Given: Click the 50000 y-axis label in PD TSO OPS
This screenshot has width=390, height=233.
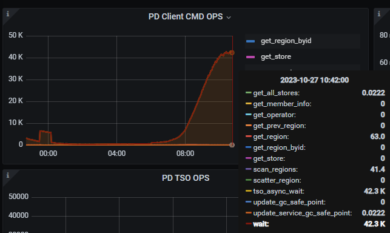Looking at the screenshot, I should click(18, 197).
